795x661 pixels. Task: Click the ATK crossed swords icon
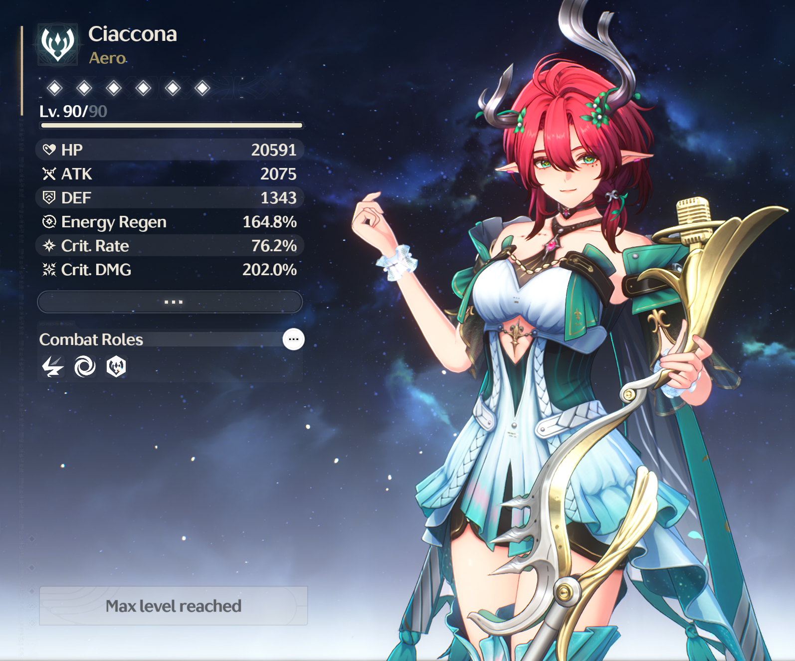49,173
